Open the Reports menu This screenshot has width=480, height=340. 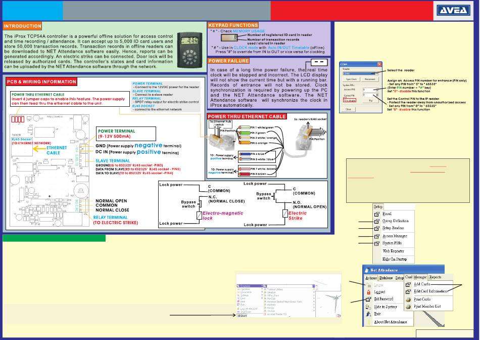(x=435, y=277)
